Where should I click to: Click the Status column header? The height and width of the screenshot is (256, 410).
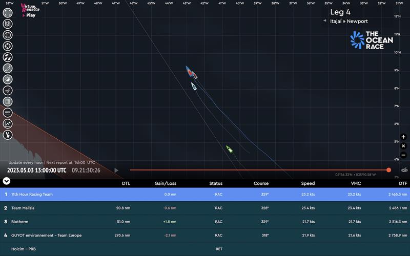click(x=216, y=183)
